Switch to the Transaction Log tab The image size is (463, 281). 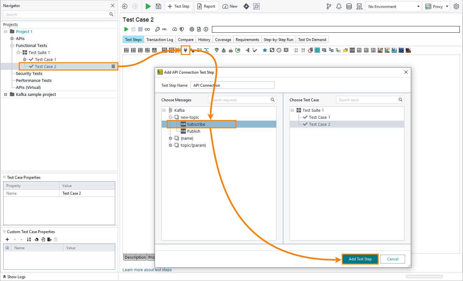coord(159,39)
